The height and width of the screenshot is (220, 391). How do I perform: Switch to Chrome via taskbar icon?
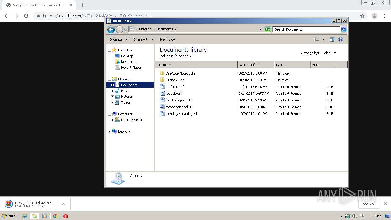[55, 216]
